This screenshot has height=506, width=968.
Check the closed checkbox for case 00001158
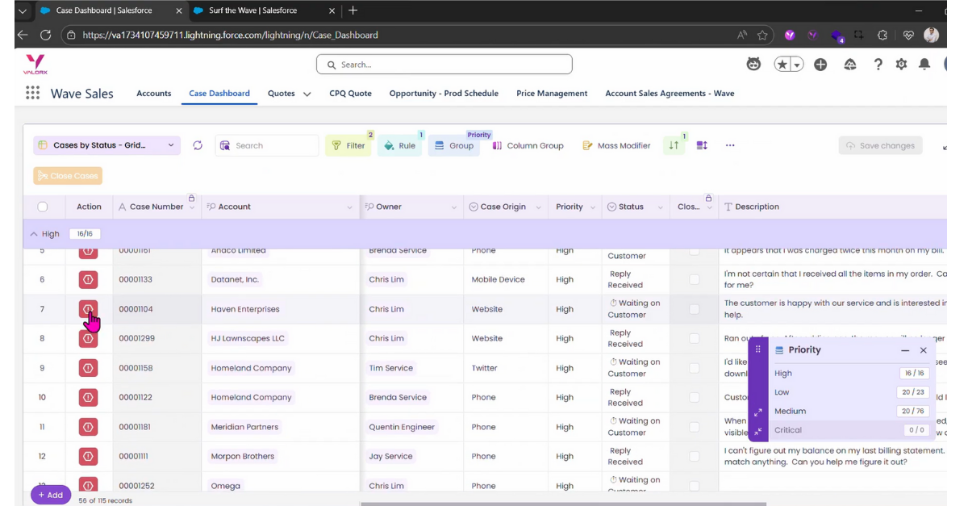pyautogui.click(x=694, y=368)
